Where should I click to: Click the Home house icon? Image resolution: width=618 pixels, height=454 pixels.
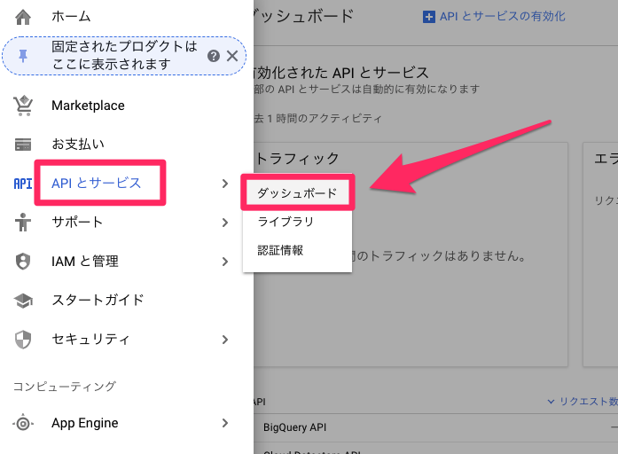pos(23,17)
